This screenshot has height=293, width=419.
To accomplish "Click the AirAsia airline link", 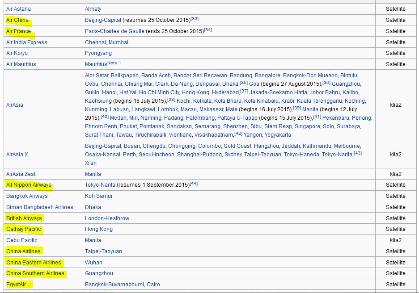I will (x=15, y=105).
